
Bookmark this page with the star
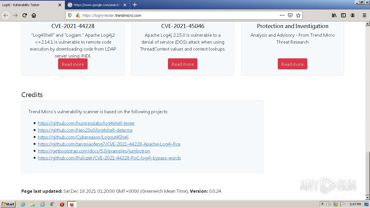point(298,15)
